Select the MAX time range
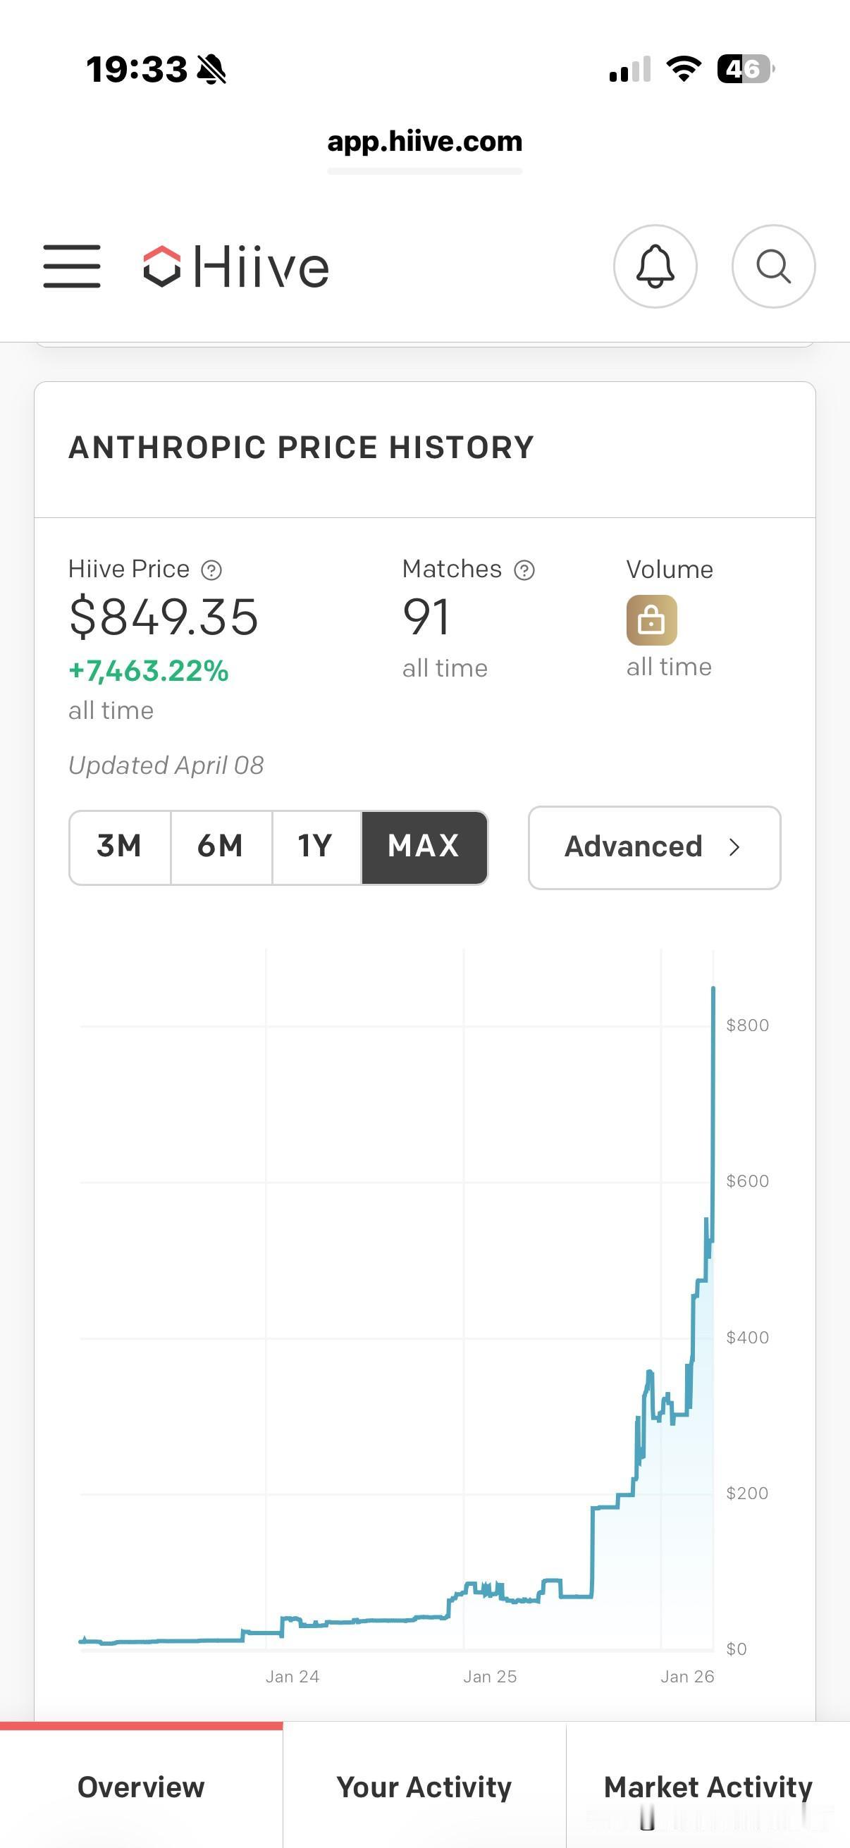The image size is (850, 1848). (424, 846)
